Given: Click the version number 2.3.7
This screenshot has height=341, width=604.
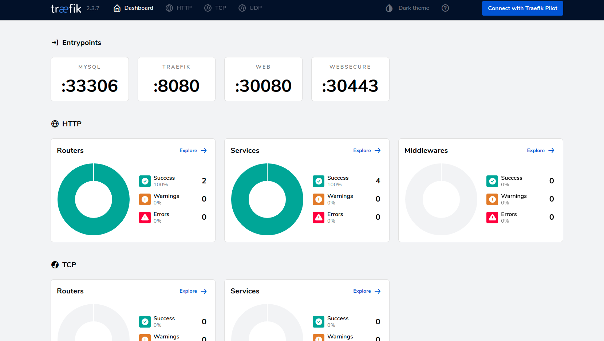Looking at the screenshot, I should [x=93, y=8].
